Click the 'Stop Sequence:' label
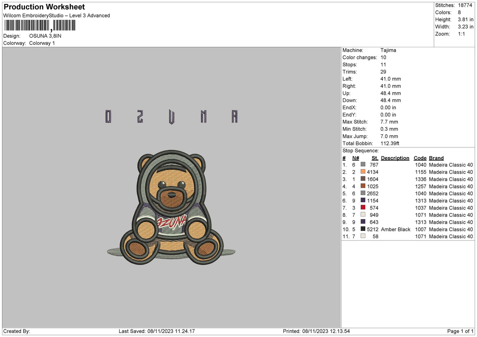Image resolution: width=477 pixels, height=337 pixels. click(x=361, y=151)
